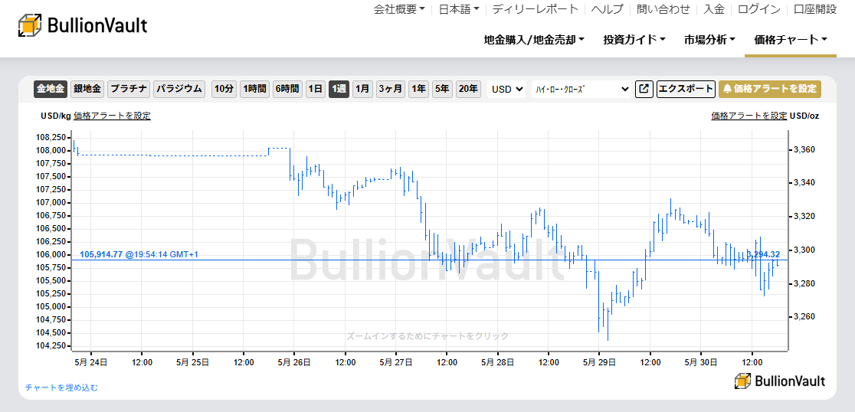This screenshot has height=412, width=855.
Task: Expand 価格チャート menu
Action: [791, 39]
